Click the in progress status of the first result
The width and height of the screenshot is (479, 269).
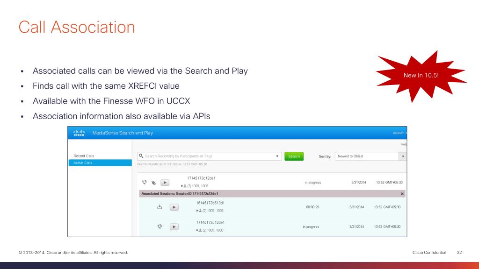point(313,183)
